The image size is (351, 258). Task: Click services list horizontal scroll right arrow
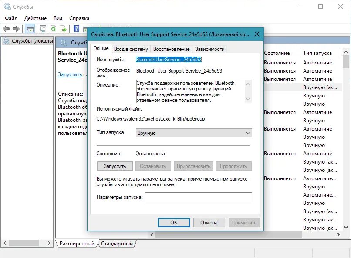339,235
